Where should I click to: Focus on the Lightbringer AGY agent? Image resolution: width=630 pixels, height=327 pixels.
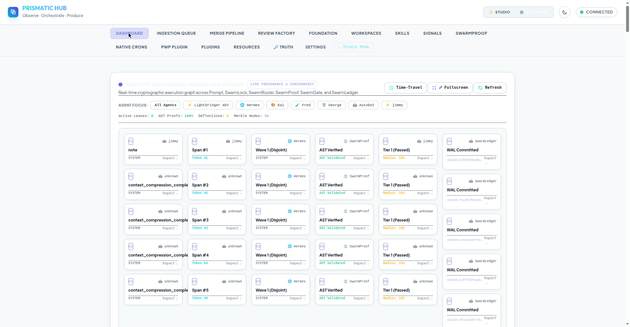208,105
